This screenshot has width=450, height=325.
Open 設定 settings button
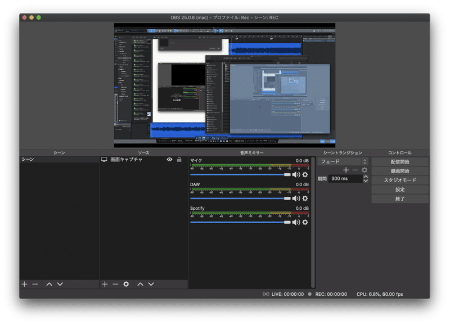point(400,189)
